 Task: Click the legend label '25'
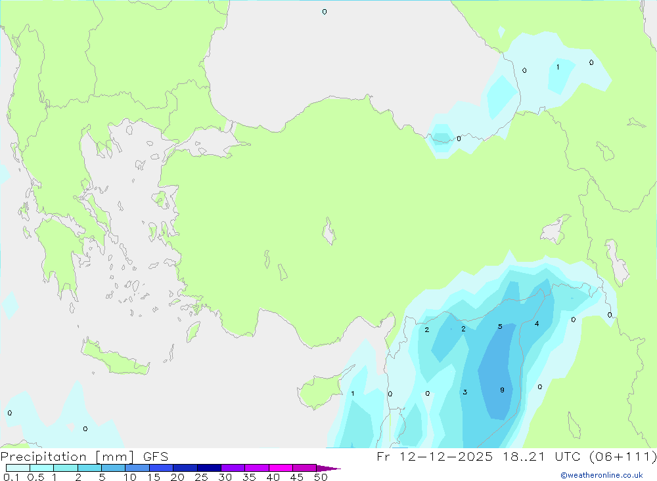201,477
